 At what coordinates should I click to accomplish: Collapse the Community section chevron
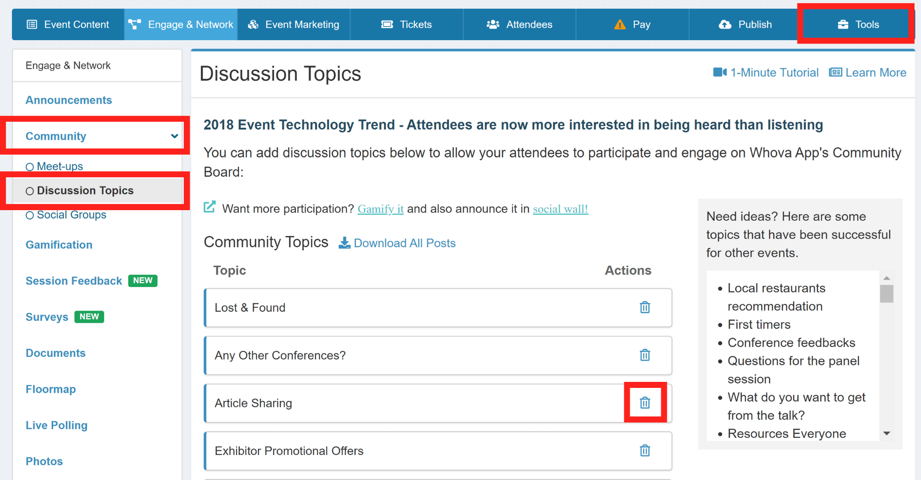pos(174,136)
